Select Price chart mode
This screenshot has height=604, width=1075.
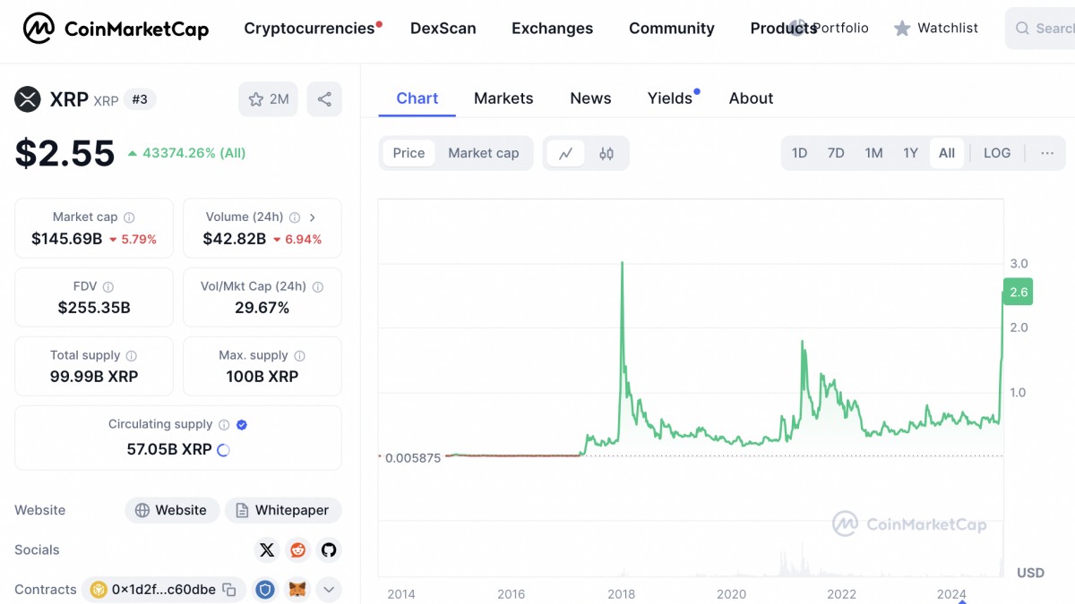(408, 153)
